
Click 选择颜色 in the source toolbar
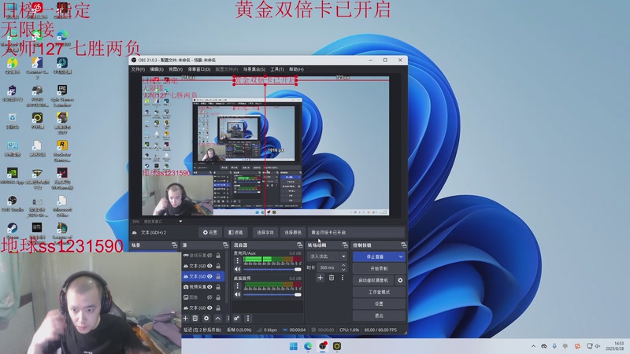[292, 232]
